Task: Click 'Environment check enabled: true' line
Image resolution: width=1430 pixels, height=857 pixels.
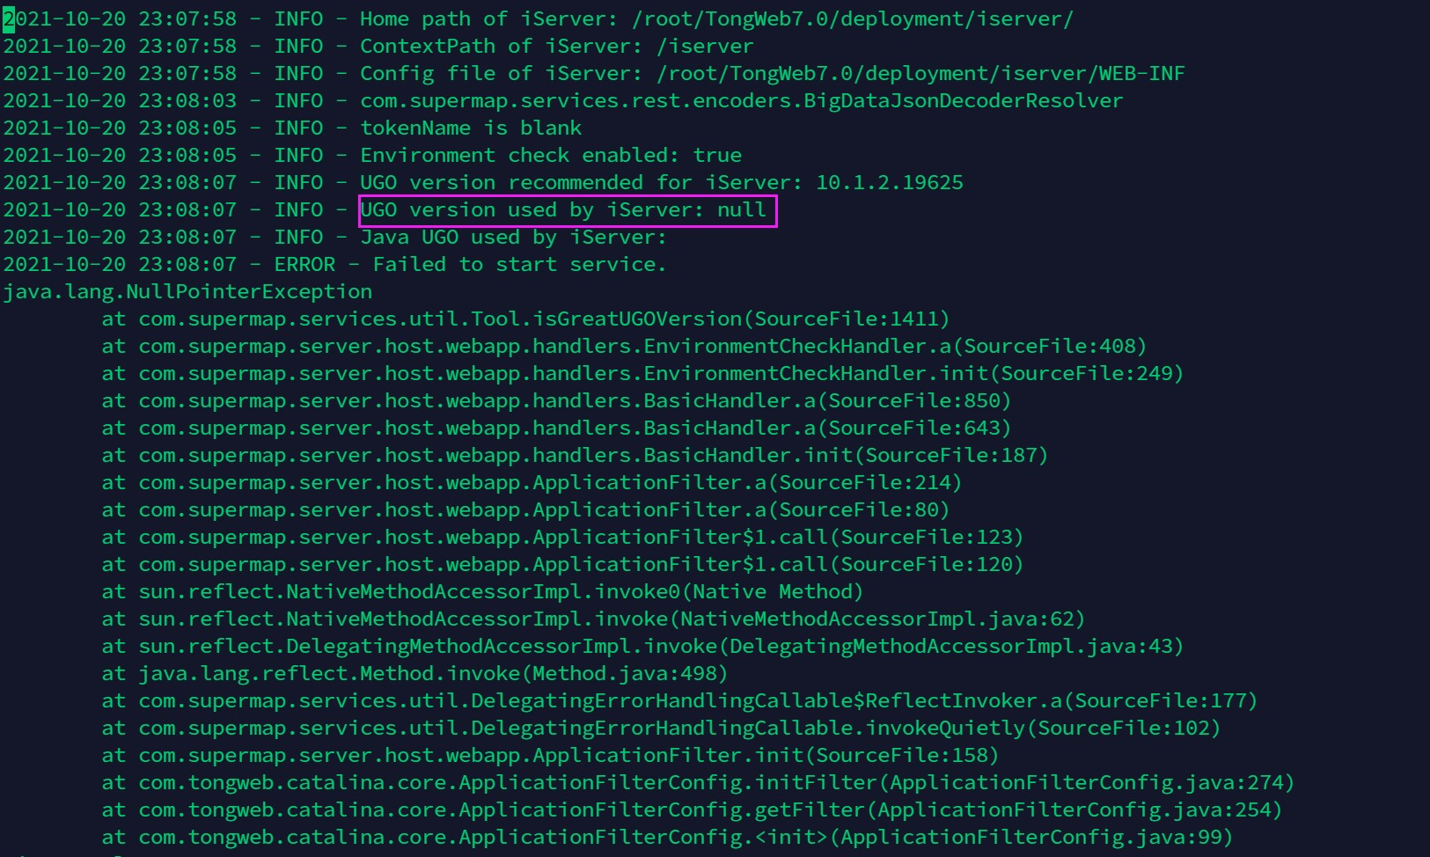Action: (x=372, y=155)
